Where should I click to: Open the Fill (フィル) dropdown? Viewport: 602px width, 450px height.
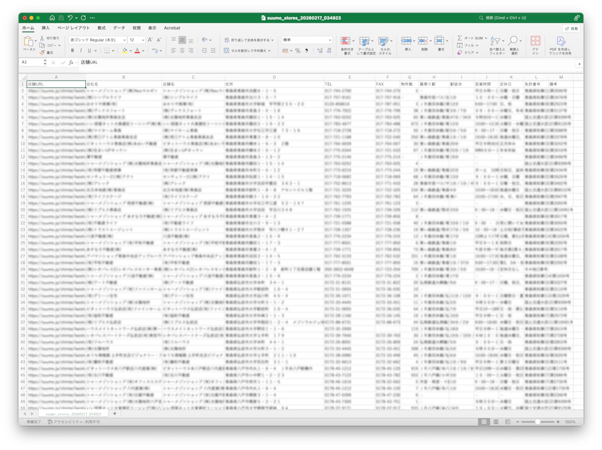point(467,45)
